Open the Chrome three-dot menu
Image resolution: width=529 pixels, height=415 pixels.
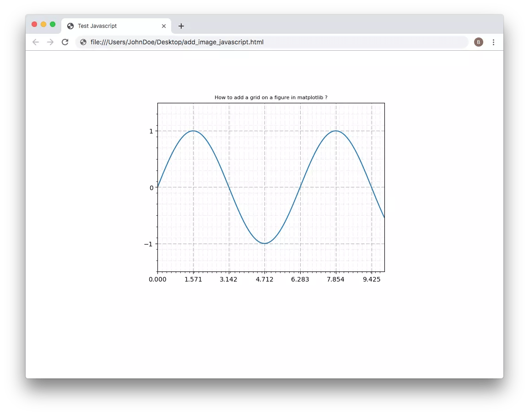493,42
